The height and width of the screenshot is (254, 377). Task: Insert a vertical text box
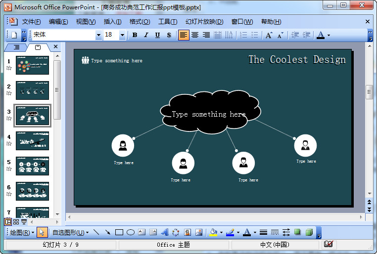tap(153, 232)
